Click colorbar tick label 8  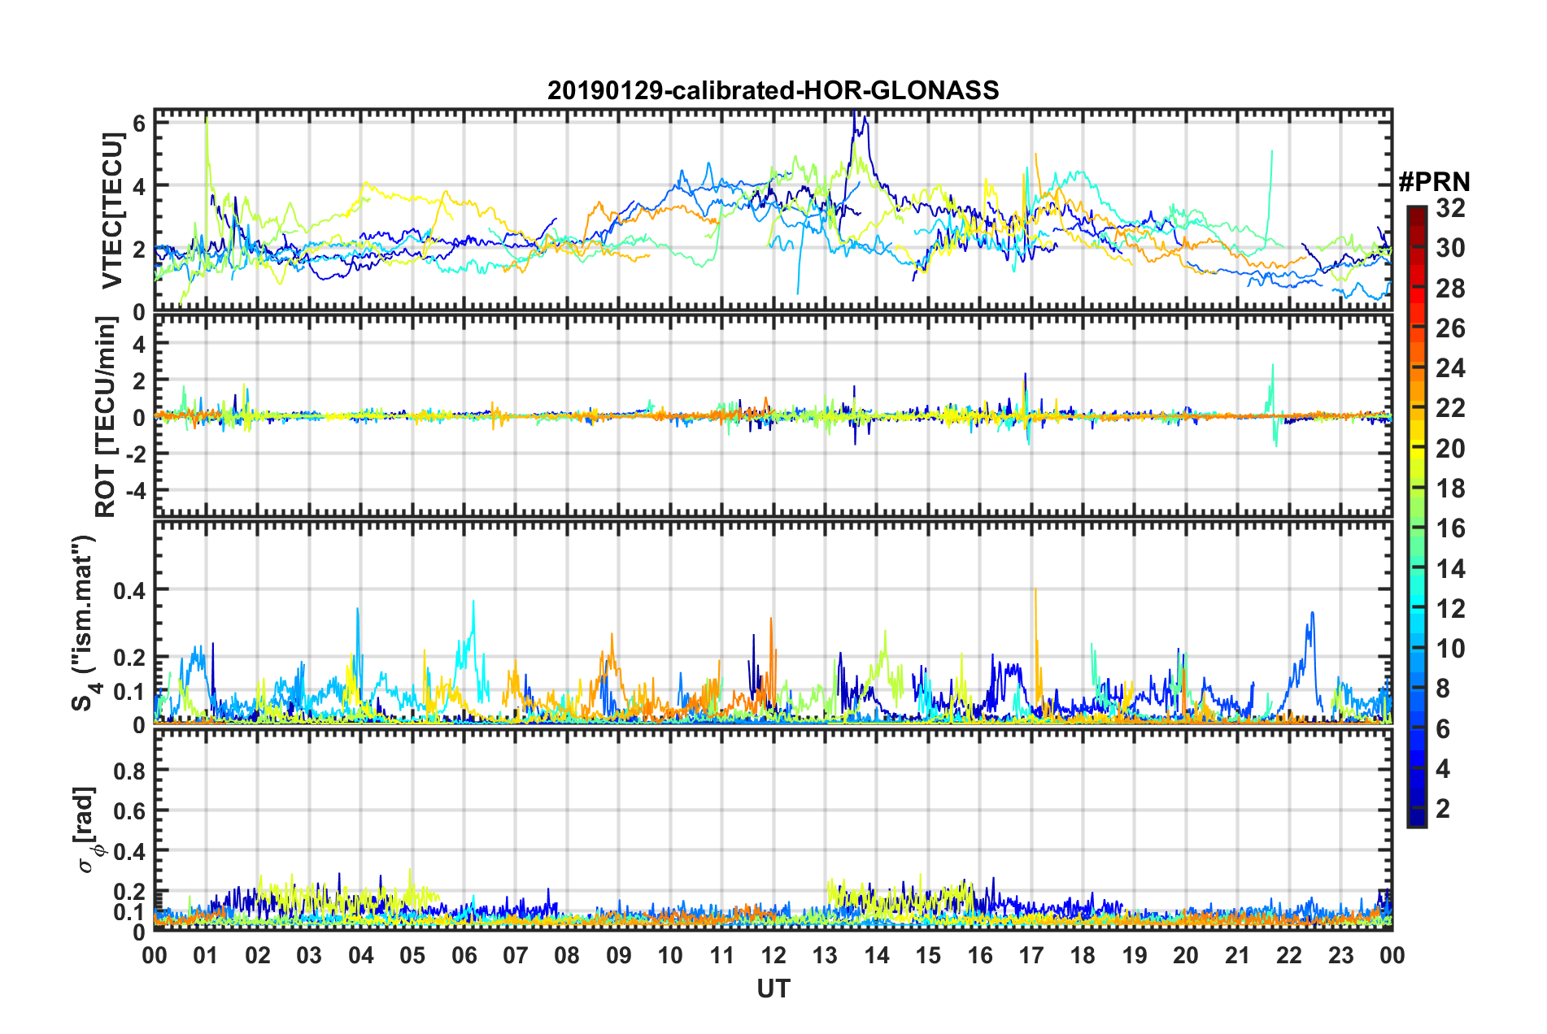click(x=1443, y=689)
